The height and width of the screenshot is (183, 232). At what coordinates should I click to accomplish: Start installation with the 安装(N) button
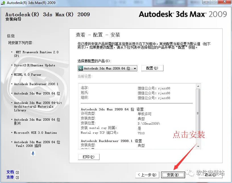[x=173, y=175]
